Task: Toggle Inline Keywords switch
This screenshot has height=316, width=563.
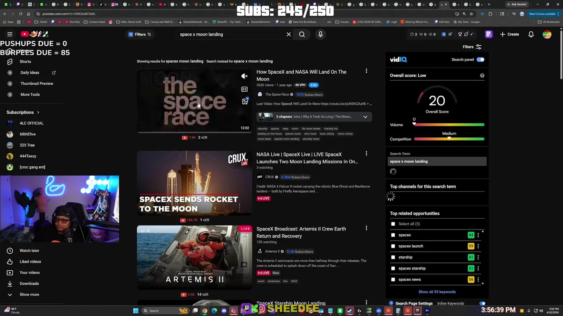Action: tap(483, 303)
